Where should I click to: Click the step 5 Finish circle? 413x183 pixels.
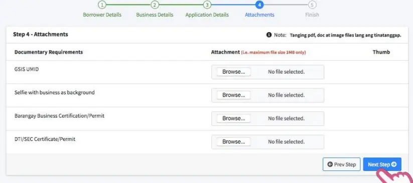312,5
